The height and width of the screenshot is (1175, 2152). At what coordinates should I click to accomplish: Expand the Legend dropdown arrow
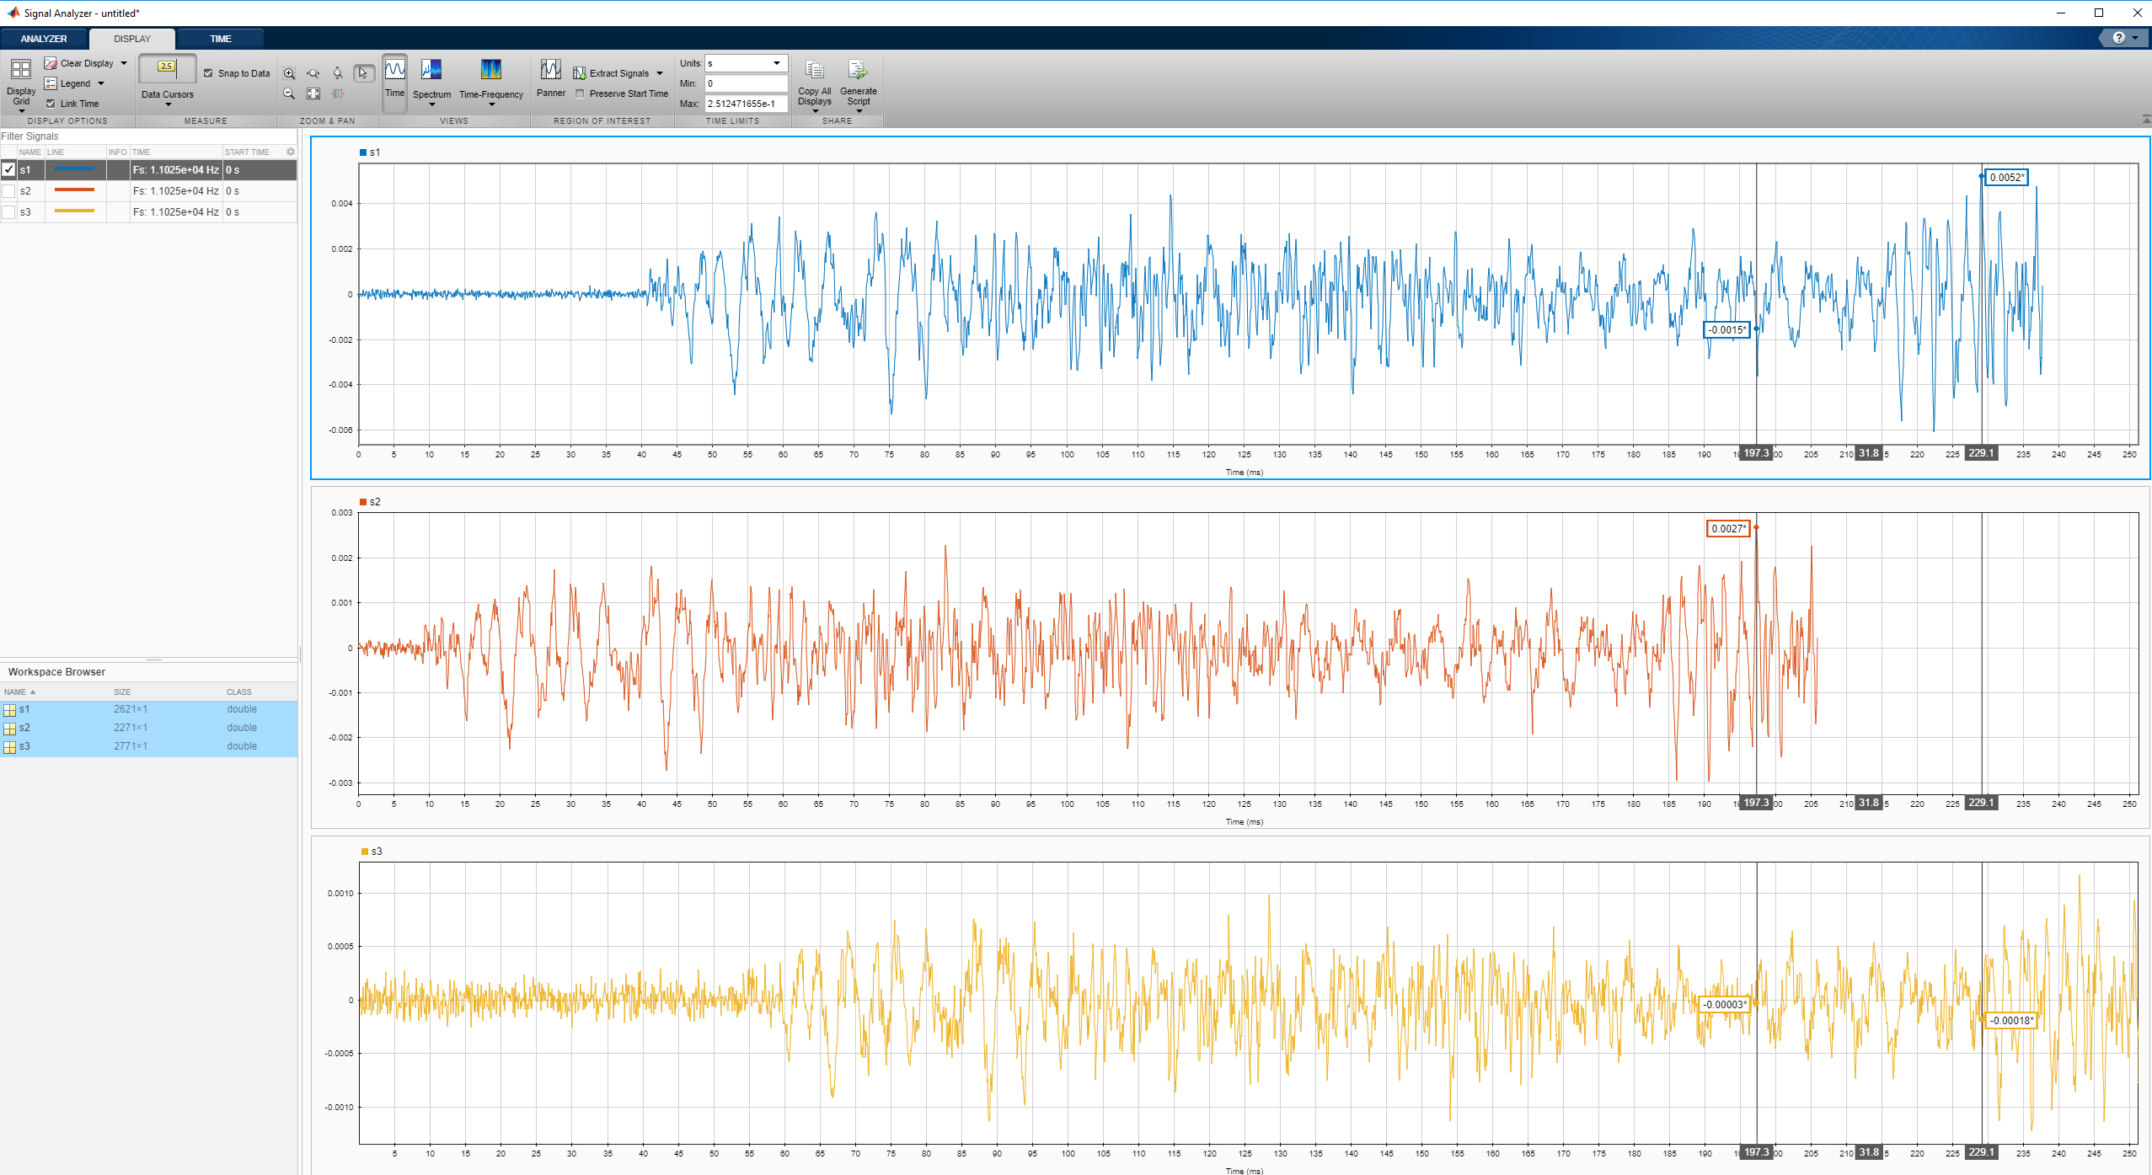click(101, 83)
